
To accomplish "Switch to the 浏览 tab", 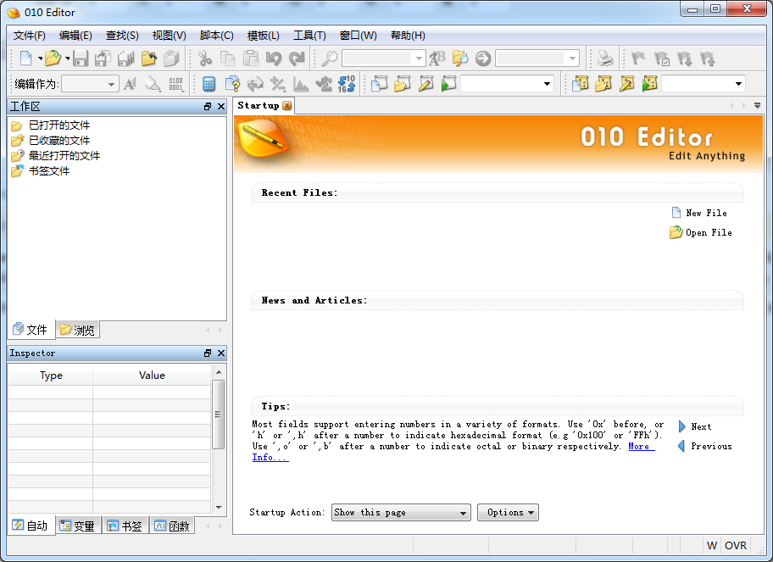I will [78, 330].
